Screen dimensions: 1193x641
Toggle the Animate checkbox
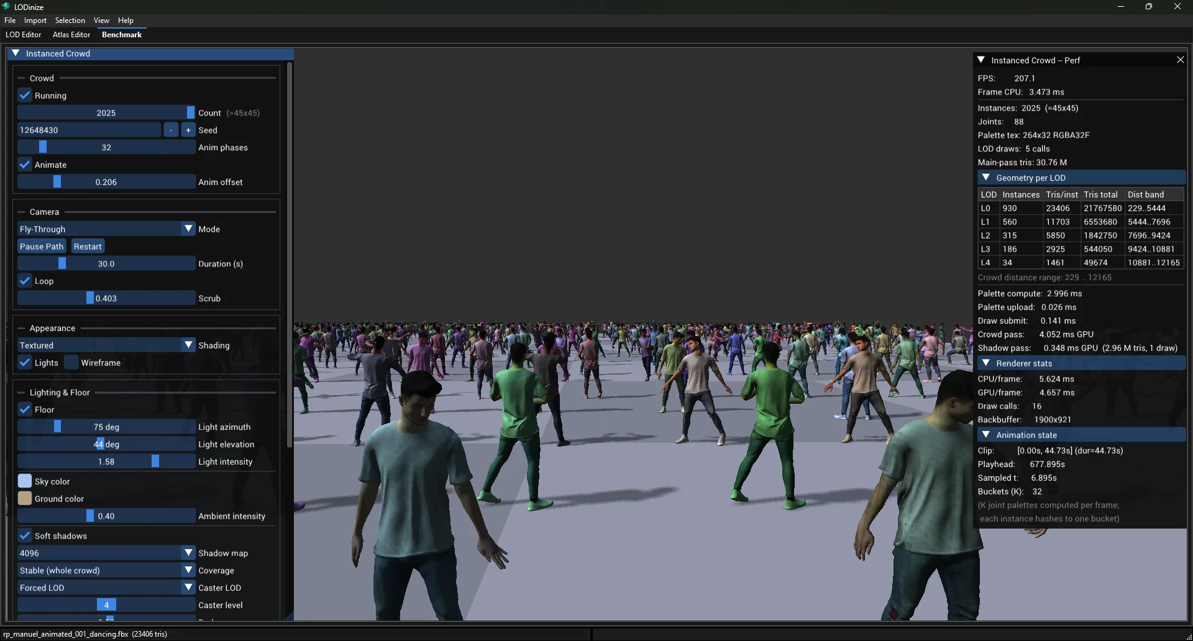(25, 165)
